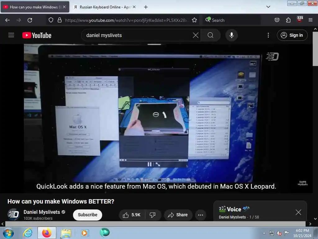Screen dimensions: 318x239
Task: Open the Voice playlist title
Action: tap(234, 209)
